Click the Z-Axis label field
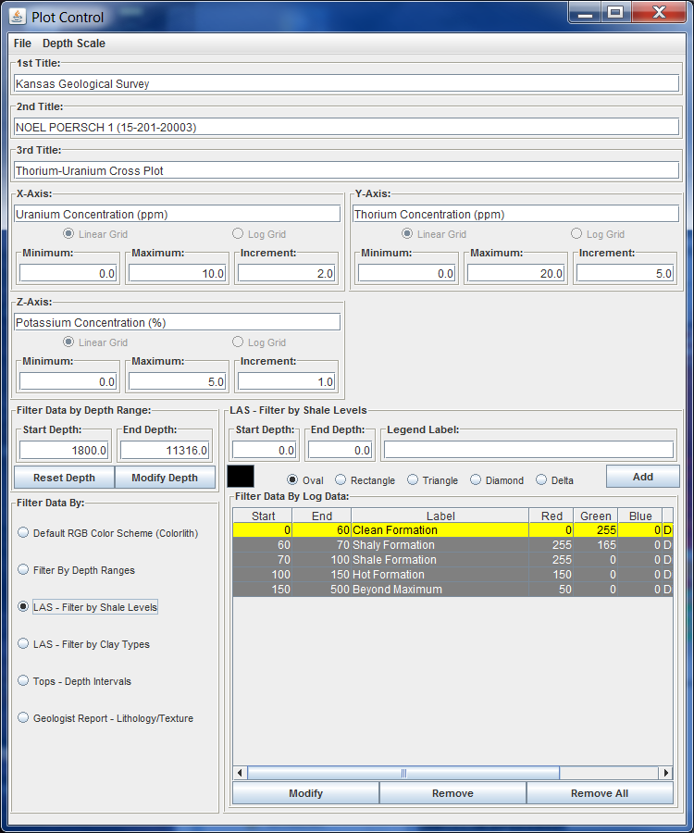 [x=177, y=322]
